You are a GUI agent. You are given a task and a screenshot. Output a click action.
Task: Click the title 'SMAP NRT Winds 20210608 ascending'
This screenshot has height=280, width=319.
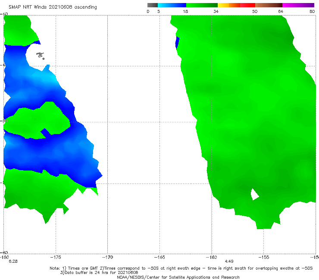click(x=53, y=7)
